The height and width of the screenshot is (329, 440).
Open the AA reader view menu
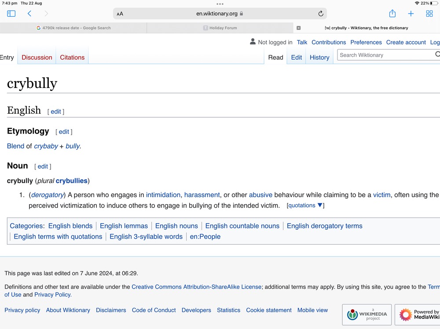[120, 14]
